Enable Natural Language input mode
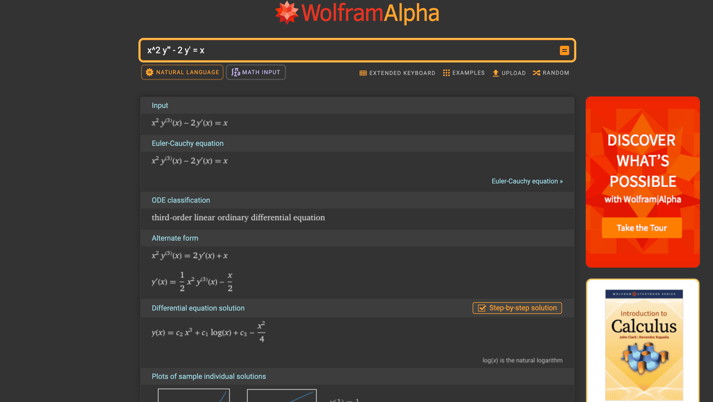Screen dimensions: 713x402 tap(182, 72)
